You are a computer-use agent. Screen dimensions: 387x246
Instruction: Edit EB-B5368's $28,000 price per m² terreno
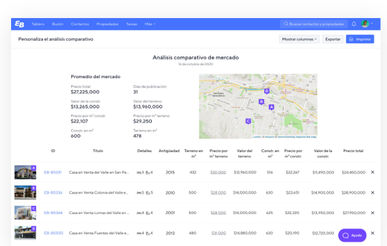click(218, 213)
